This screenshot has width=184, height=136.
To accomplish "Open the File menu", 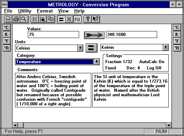I will click(8, 11).
